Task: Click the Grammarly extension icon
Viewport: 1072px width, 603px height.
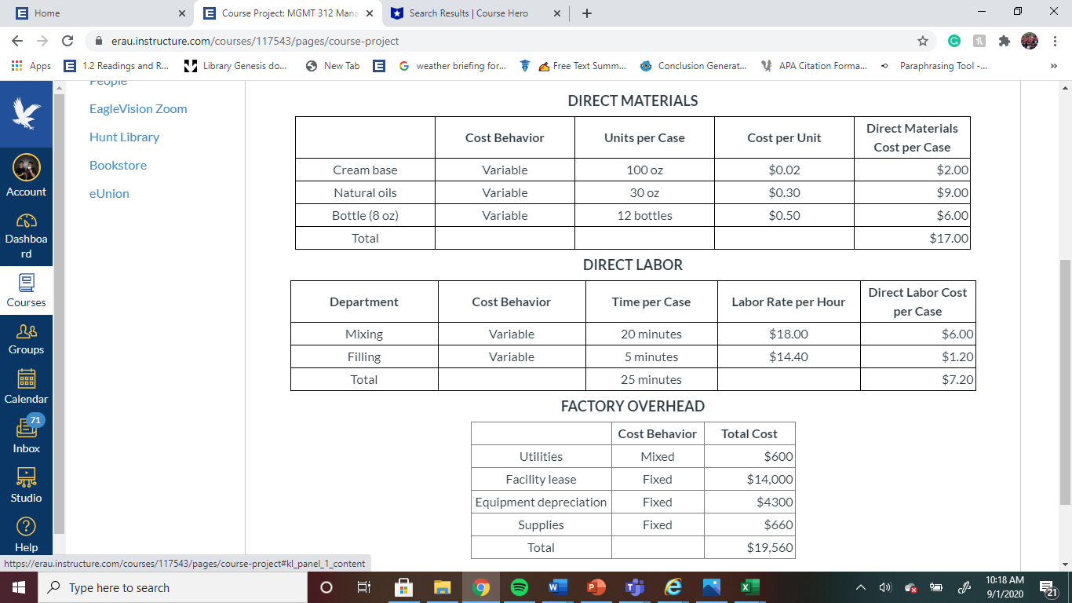Action: pyautogui.click(x=954, y=40)
